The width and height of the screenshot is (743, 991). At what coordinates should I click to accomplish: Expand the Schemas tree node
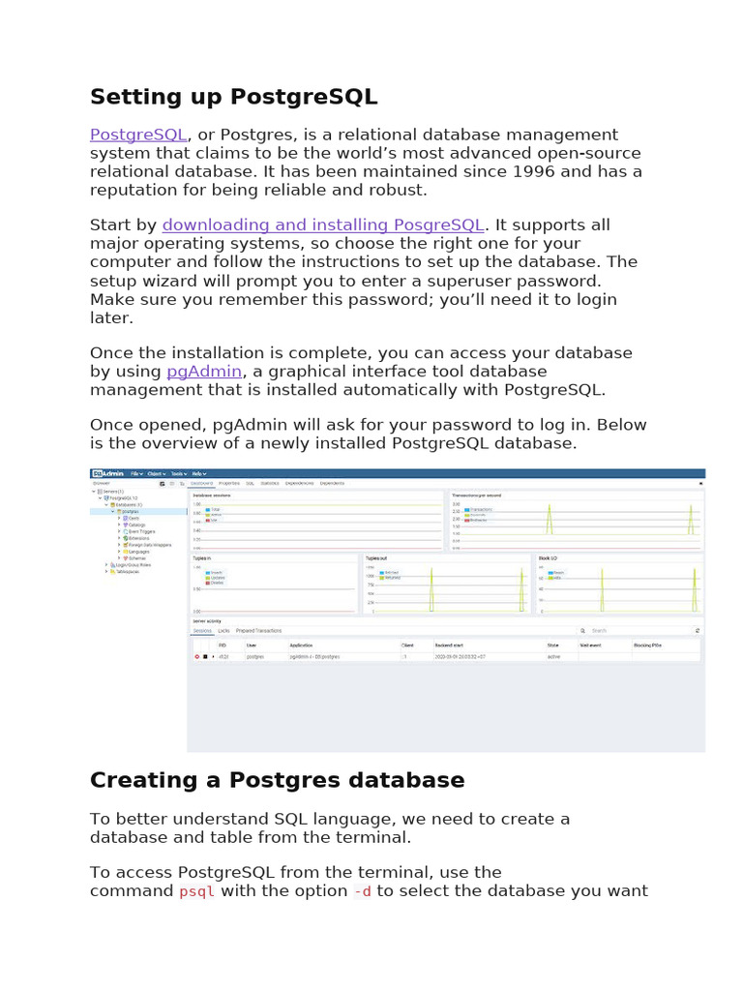tap(119, 558)
